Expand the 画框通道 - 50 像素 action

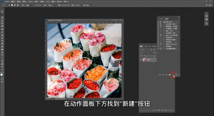pyautogui.click(x=164, y=26)
